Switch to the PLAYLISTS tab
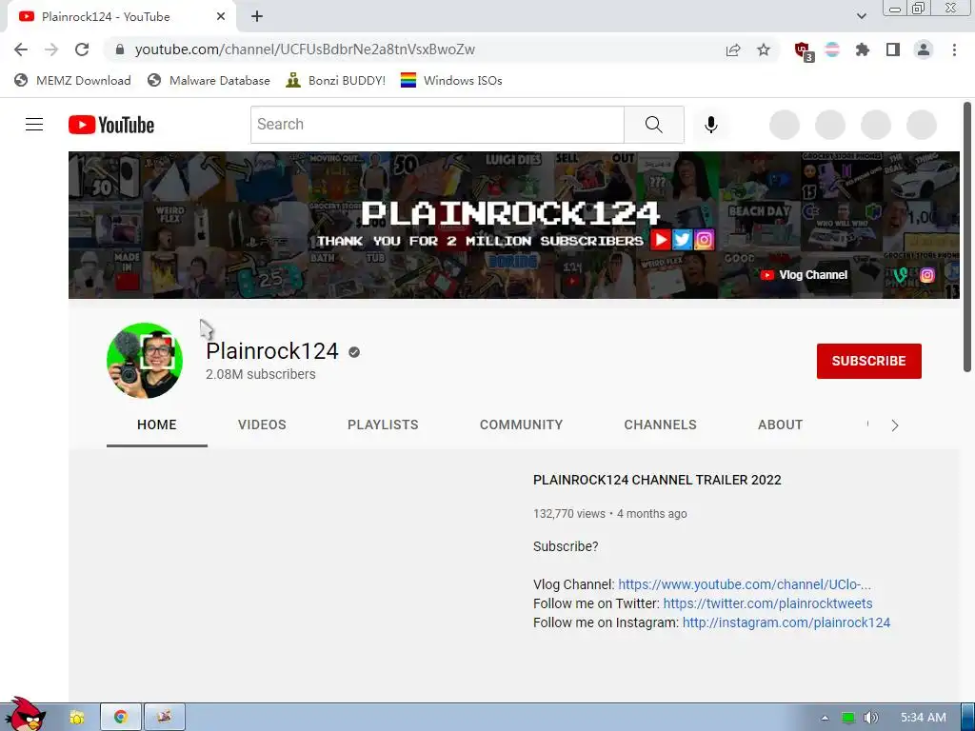 [x=383, y=425]
